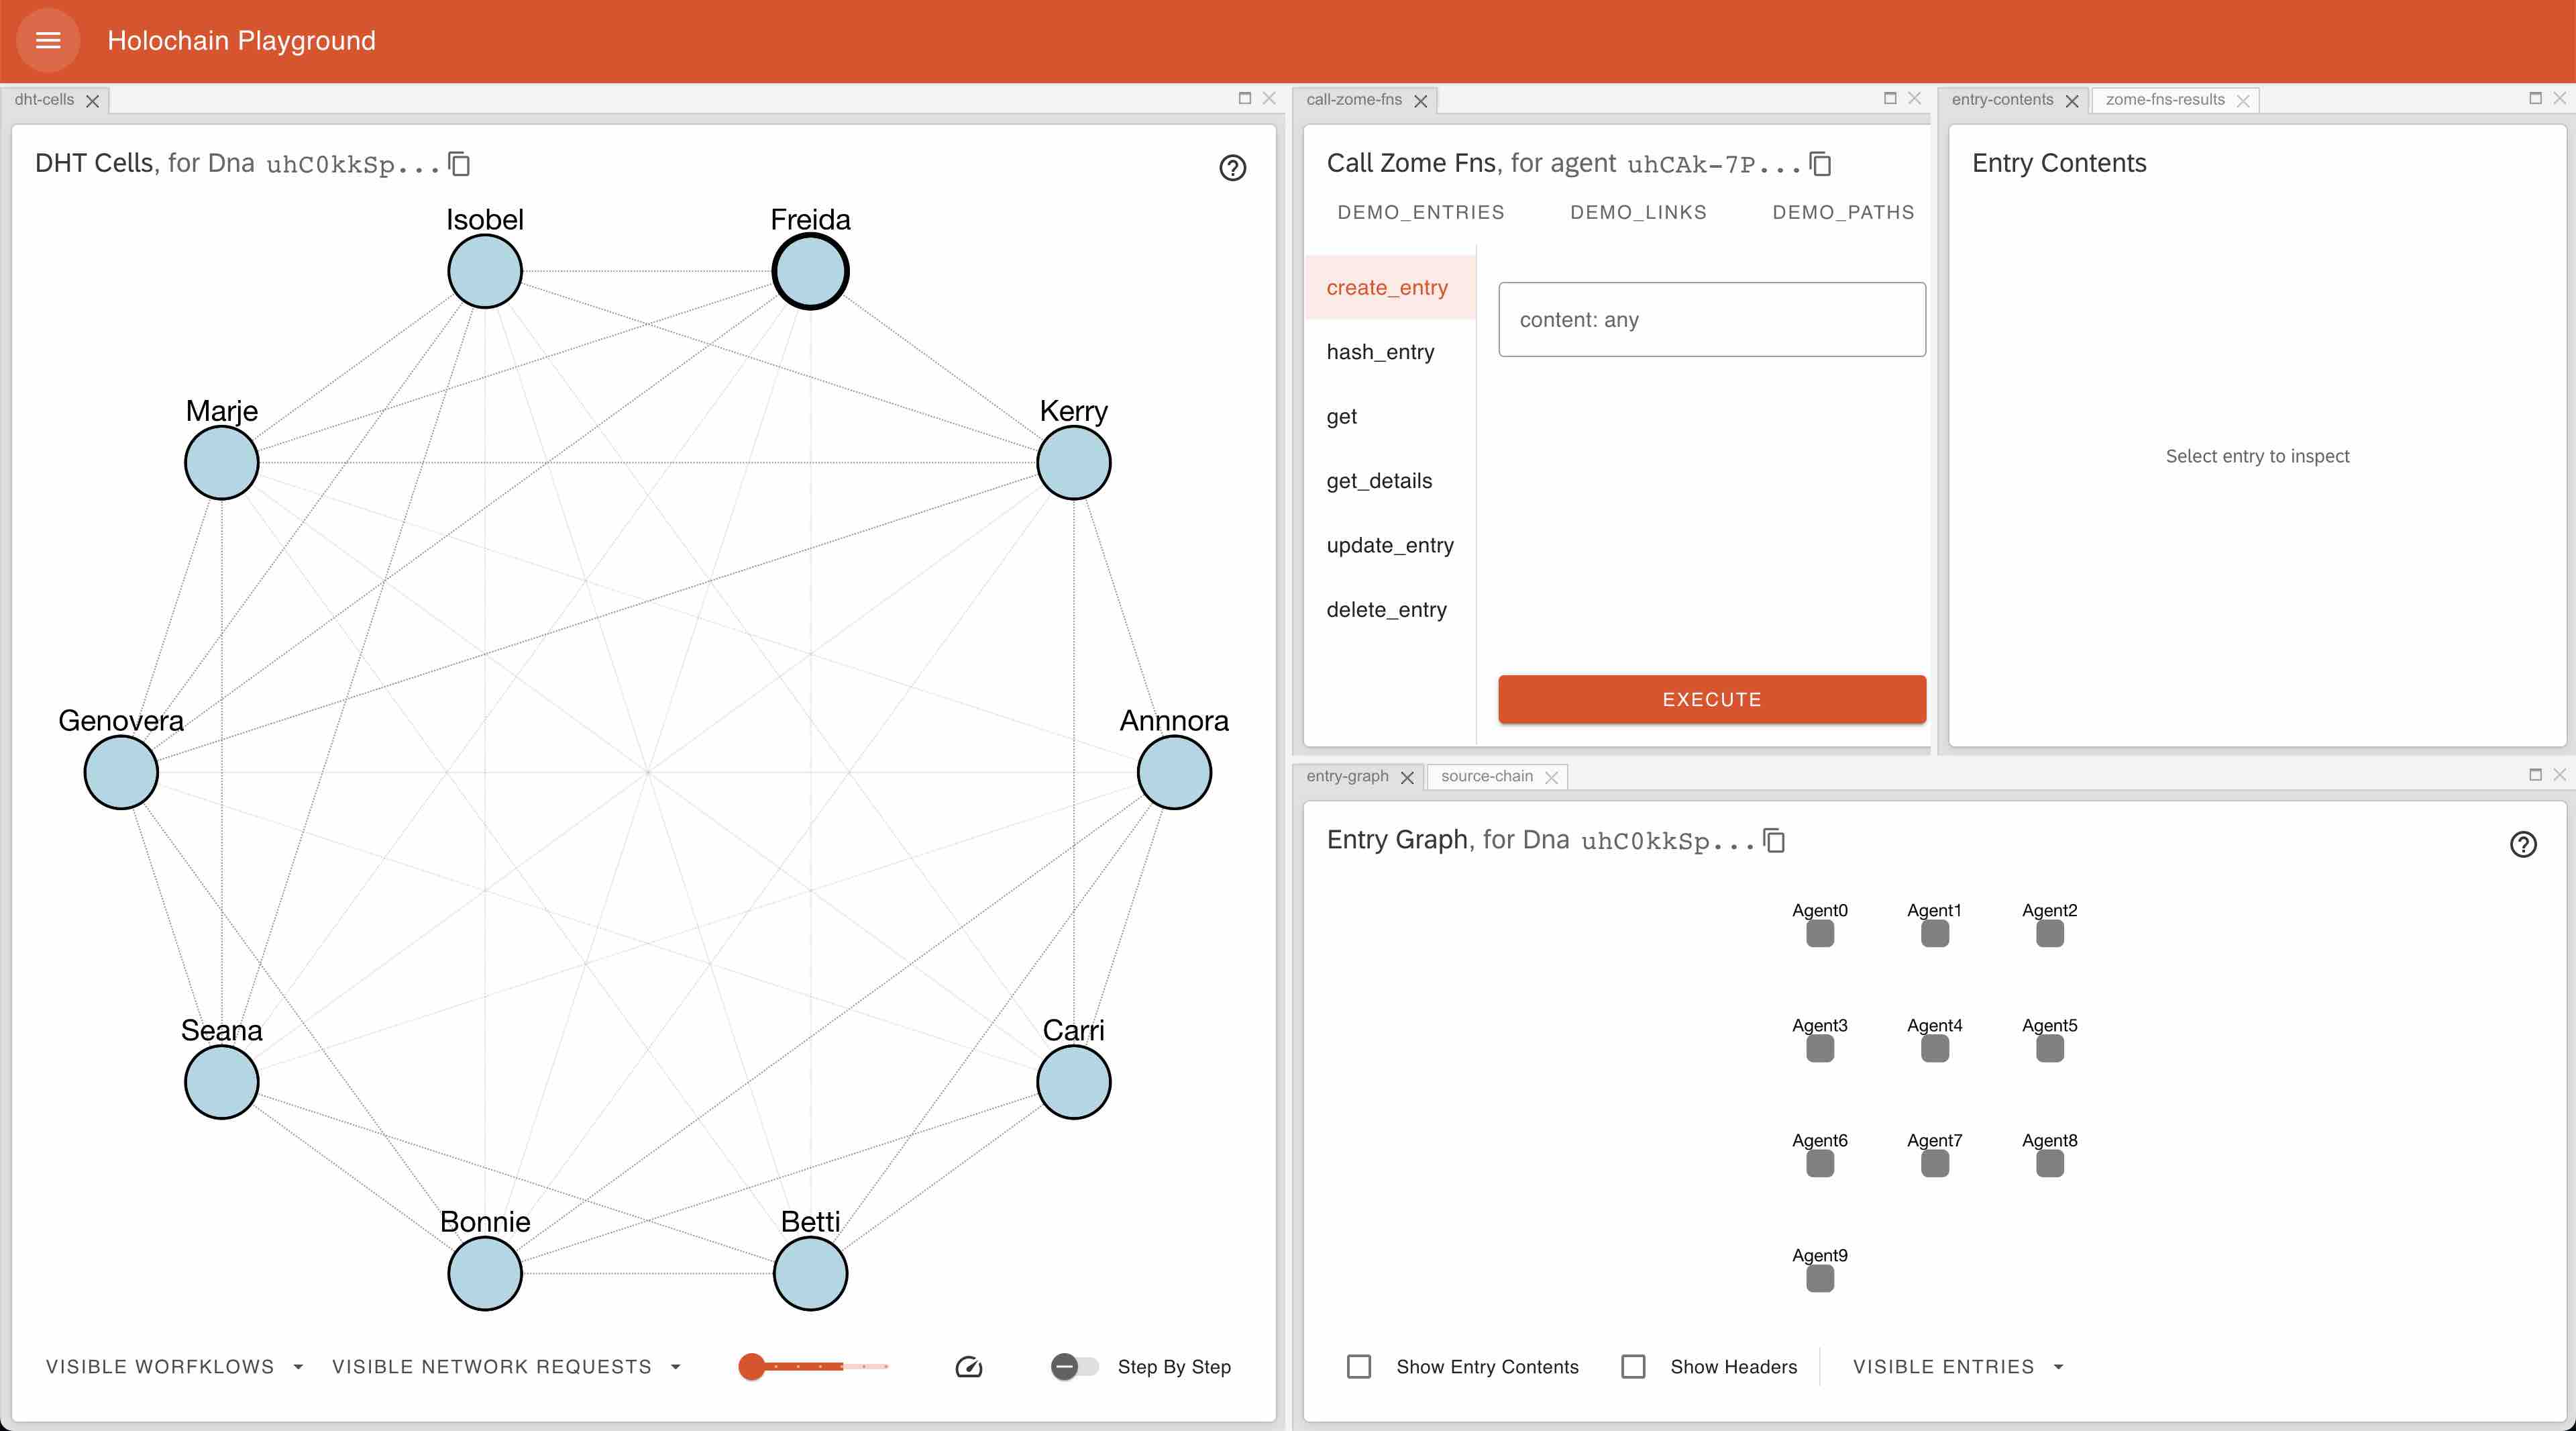Open Entry Graph help icon

pyautogui.click(x=2522, y=844)
